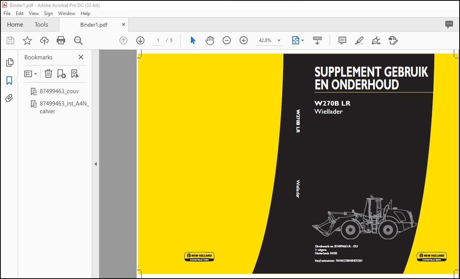Viewport: 460px width, 279px height.
Task: Add a sticky note comment
Action: (342, 40)
